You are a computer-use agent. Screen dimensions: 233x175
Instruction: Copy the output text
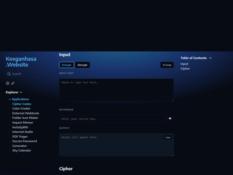coord(168,137)
